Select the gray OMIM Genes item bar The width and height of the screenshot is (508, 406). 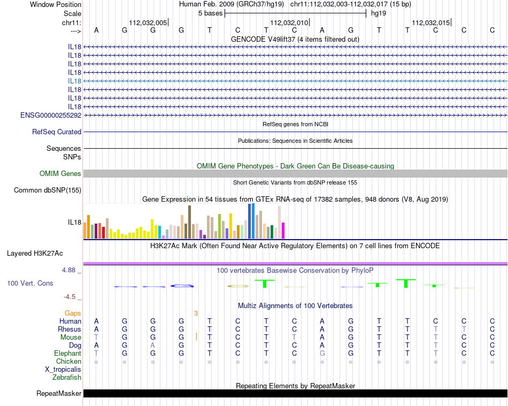pyautogui.click(x=295, y=174)
